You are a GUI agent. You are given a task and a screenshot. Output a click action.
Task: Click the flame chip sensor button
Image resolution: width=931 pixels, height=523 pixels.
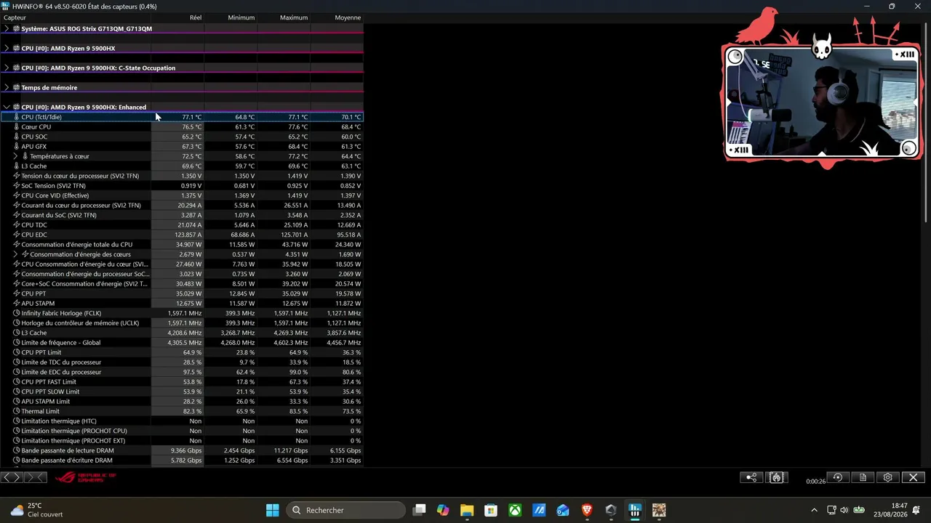point(776,477)
